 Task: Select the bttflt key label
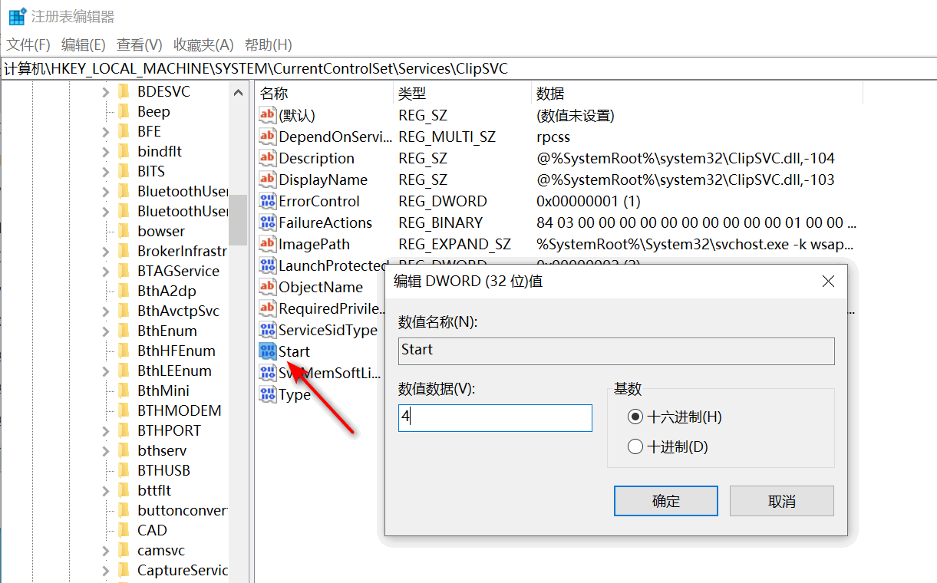(x=154, y=490)
